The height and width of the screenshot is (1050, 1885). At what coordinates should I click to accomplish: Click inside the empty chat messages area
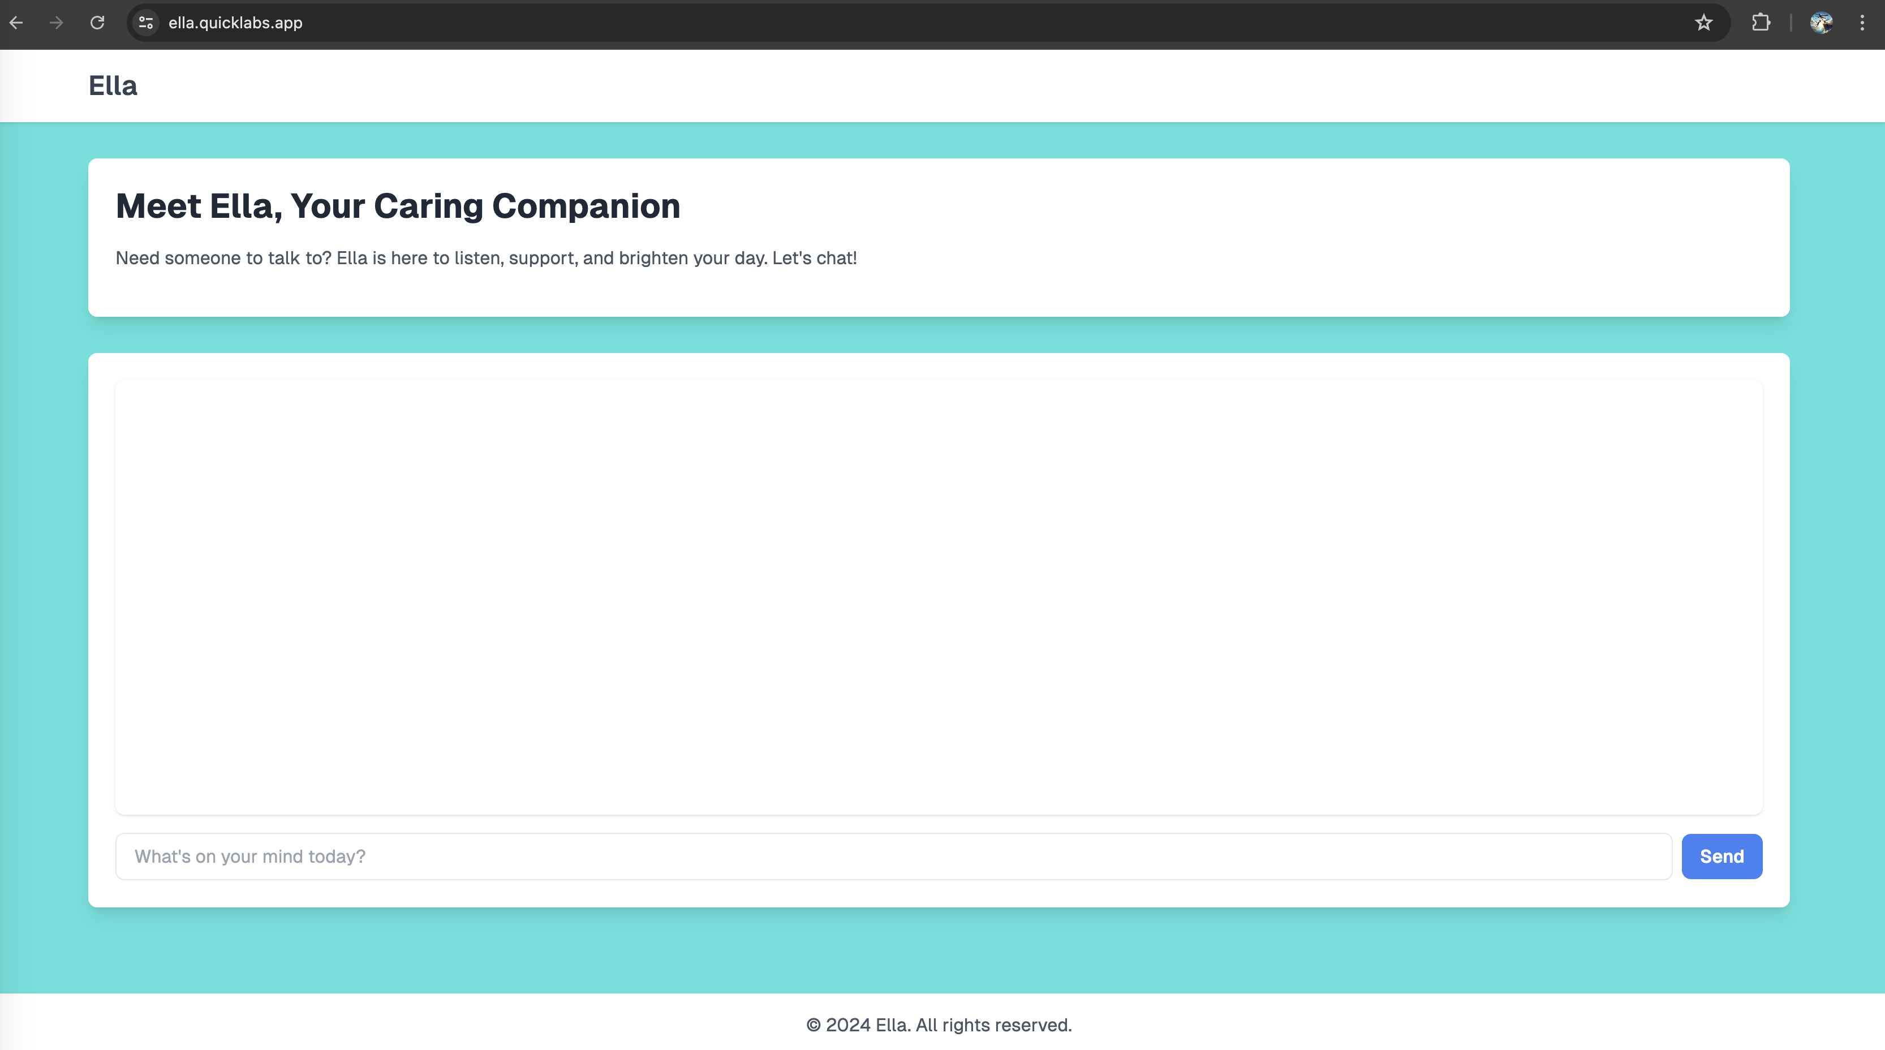[938, 596]
